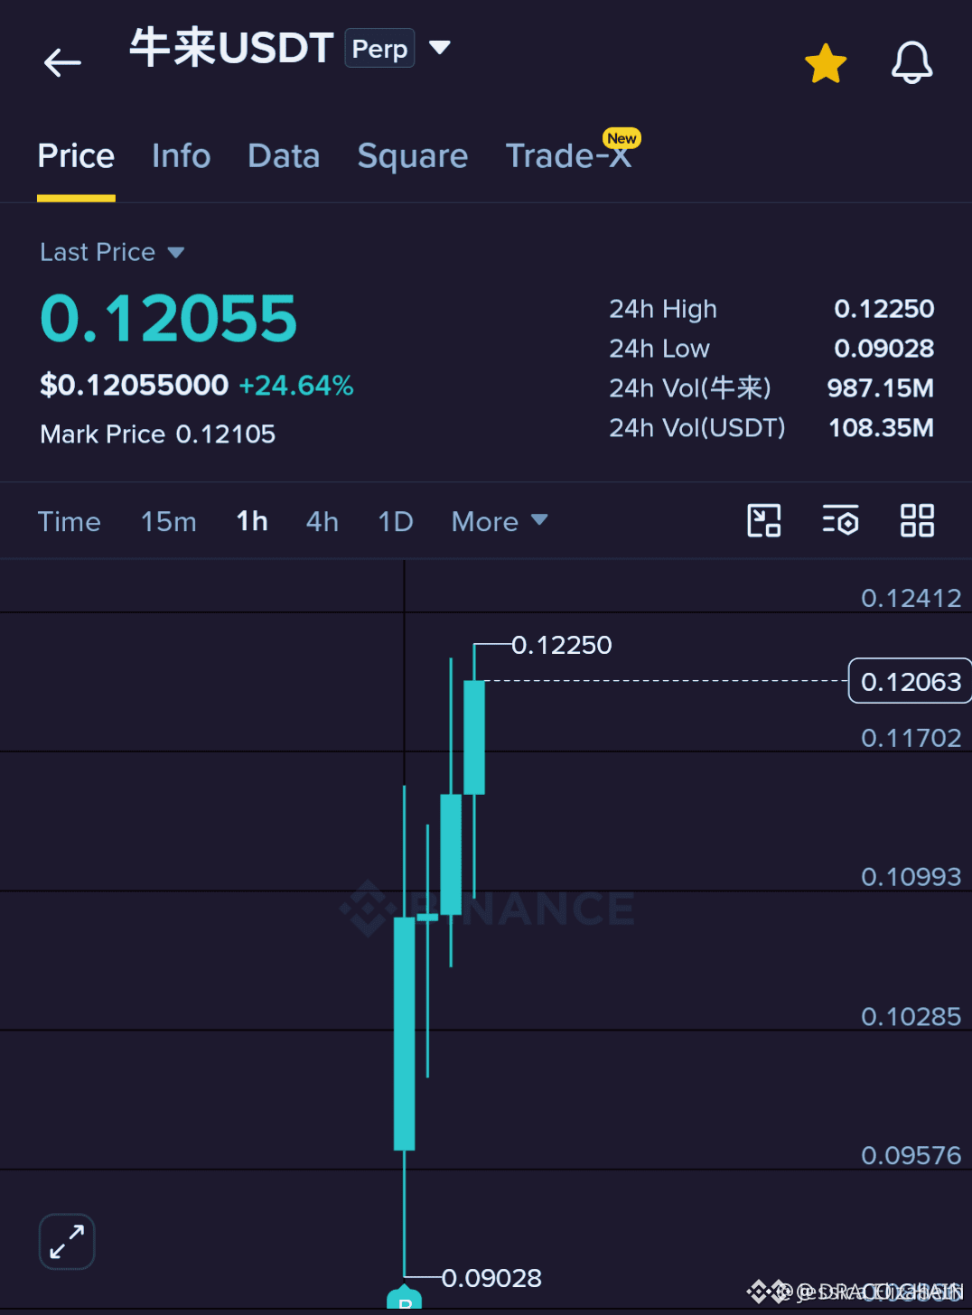972x1315 pixels.
Task: Toggle the favorite star icon
Action: coord(826,63)
